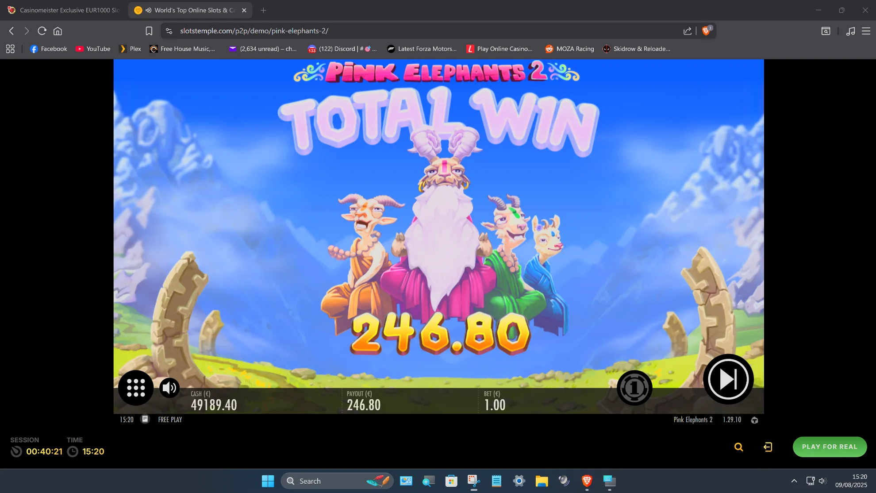Open the 2,634 unread mail bookmark
Image resolution: width=876 pixels, height=493 pixels.
[262, 49]
